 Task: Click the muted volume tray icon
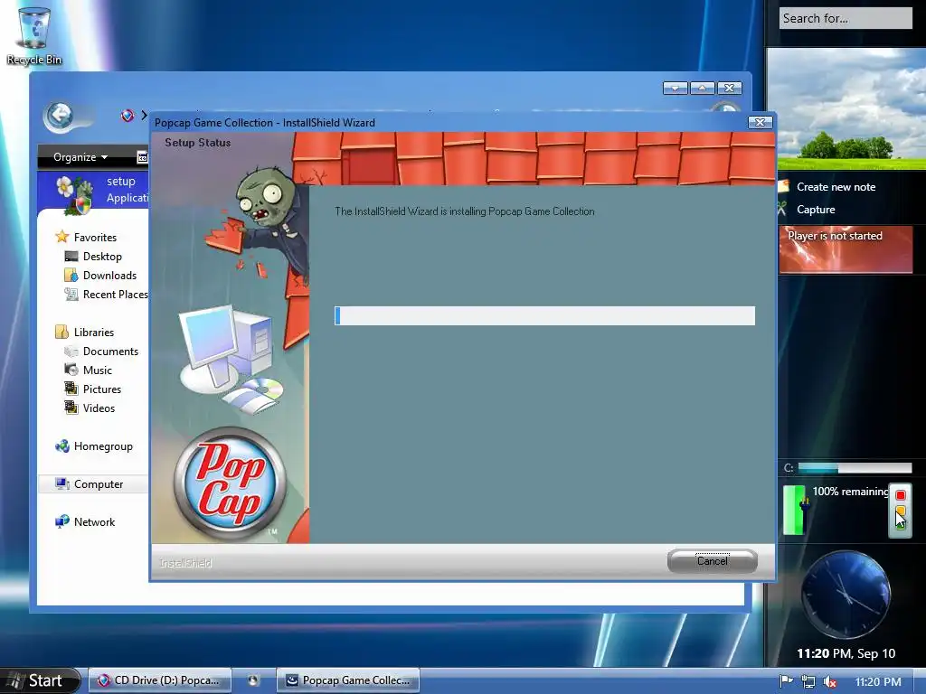tap(830, 681)
